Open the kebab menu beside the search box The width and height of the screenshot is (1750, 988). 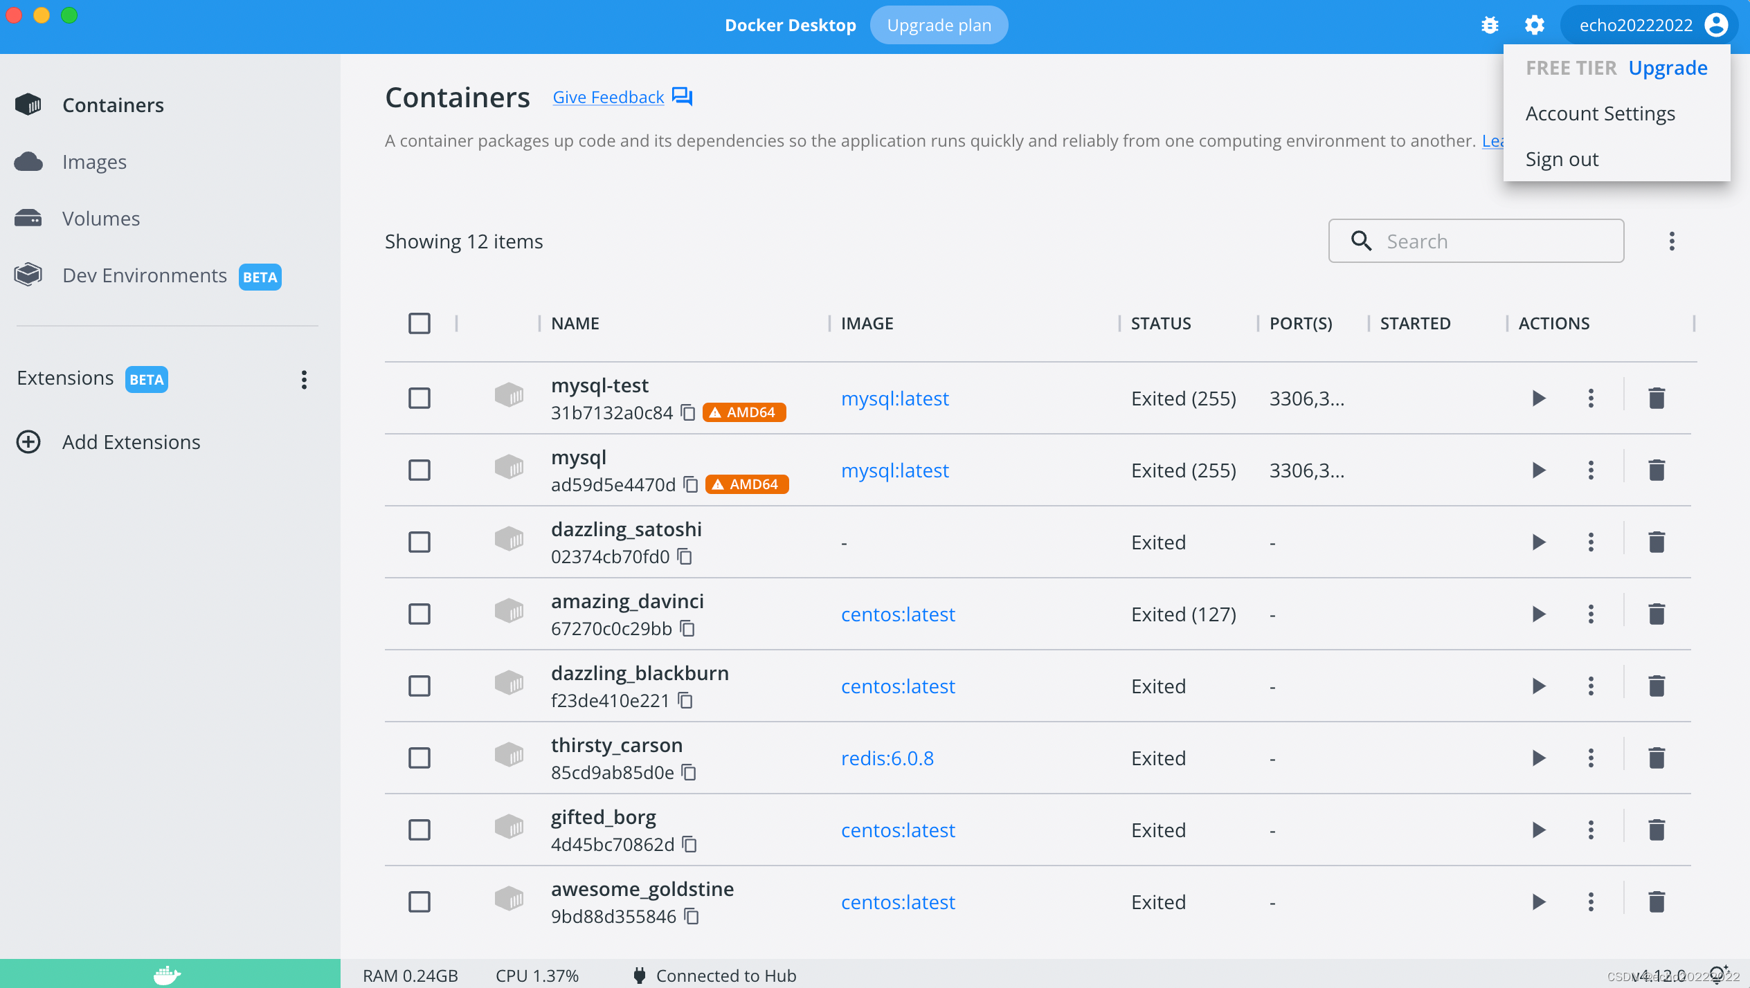[1672, 241]
